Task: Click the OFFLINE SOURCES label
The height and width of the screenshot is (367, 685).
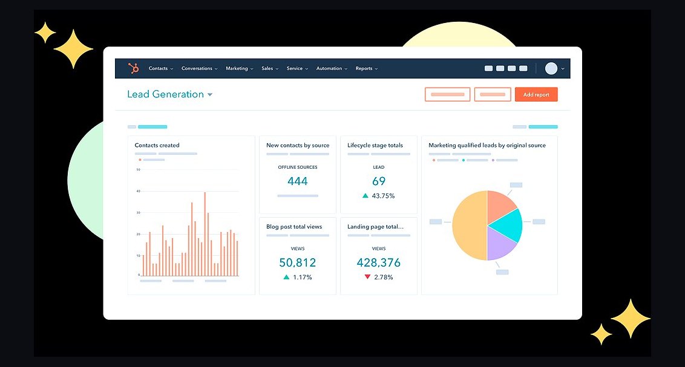Action: pyautogui.click(x=298, y=167)
